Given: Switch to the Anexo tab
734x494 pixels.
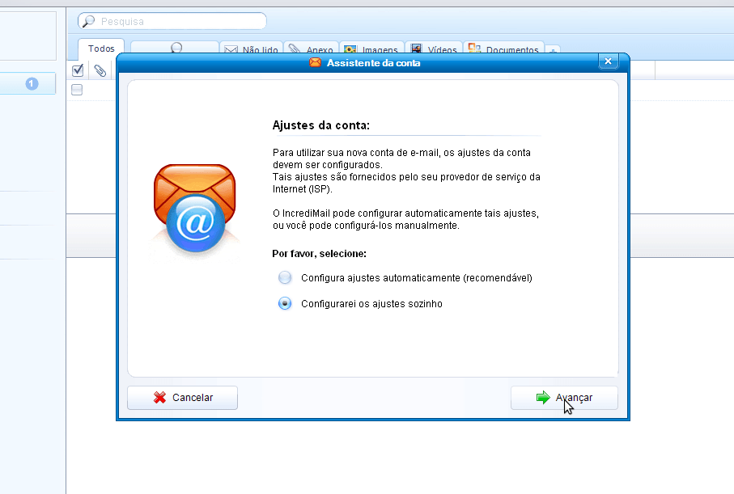Looking at the screenshot, I should click(311, 49).
